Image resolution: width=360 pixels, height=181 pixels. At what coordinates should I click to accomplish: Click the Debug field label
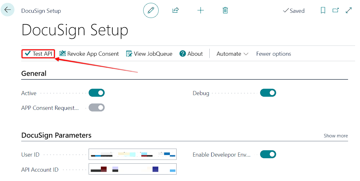201,93
